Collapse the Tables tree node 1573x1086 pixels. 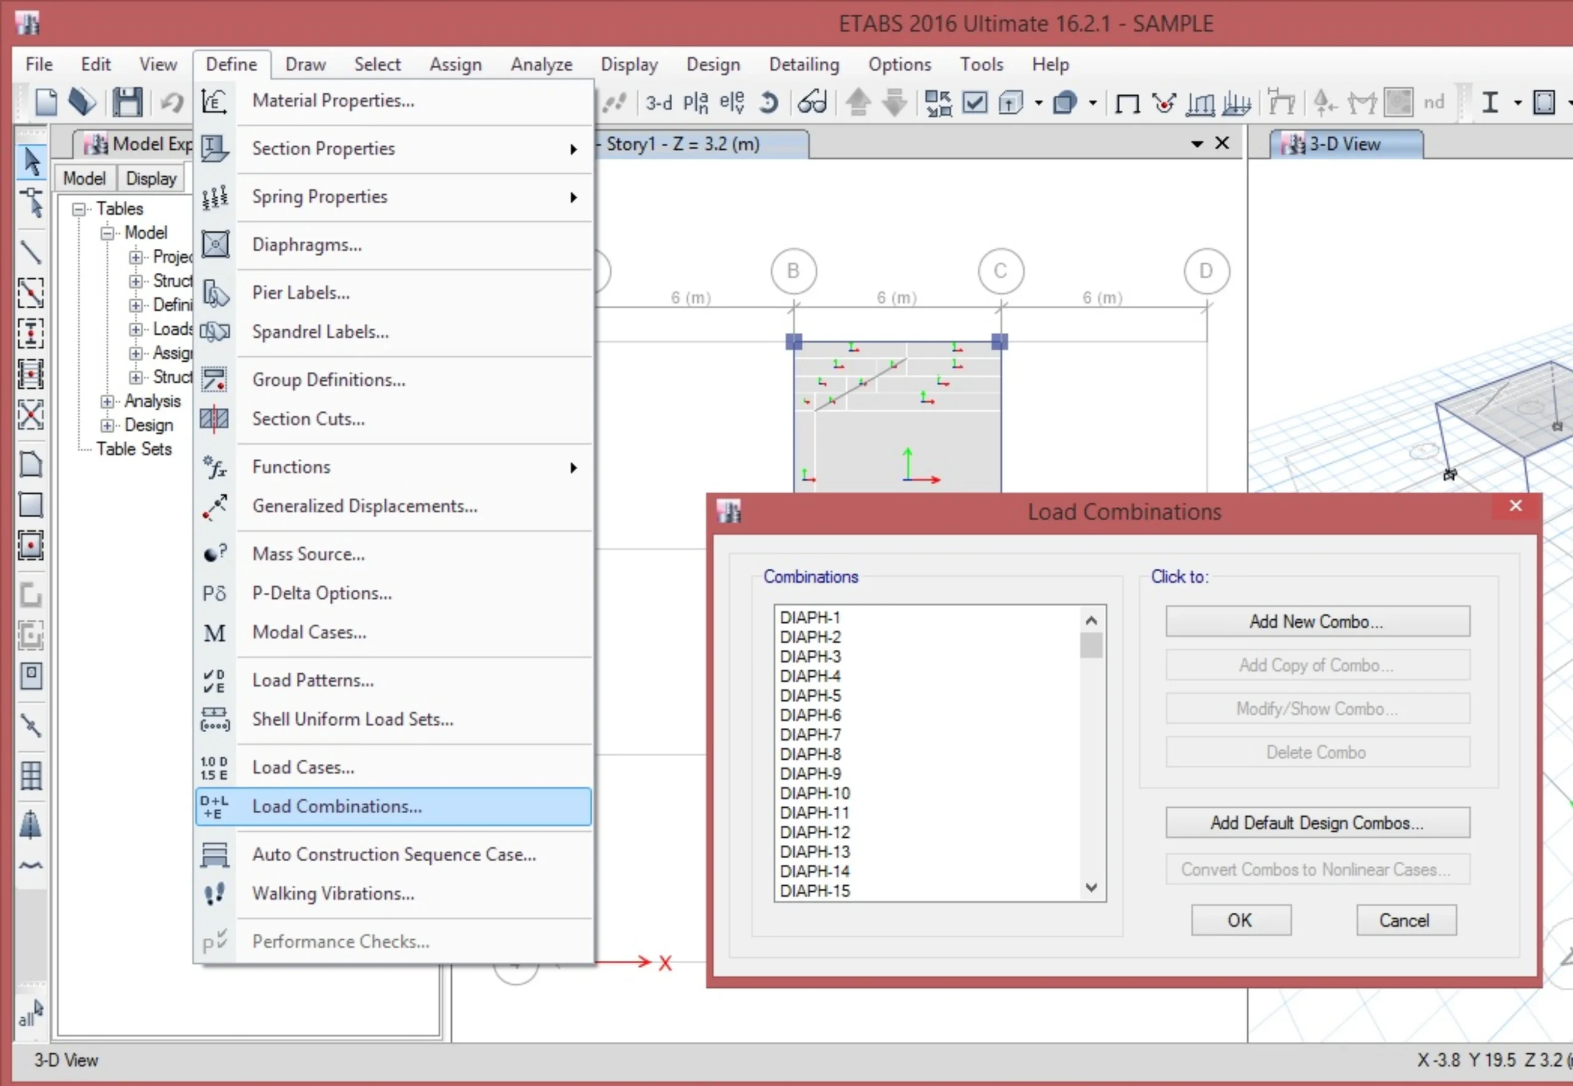tap(79, 209)
